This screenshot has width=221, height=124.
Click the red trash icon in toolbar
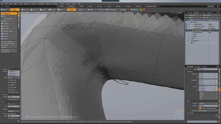tap(144, 10)
